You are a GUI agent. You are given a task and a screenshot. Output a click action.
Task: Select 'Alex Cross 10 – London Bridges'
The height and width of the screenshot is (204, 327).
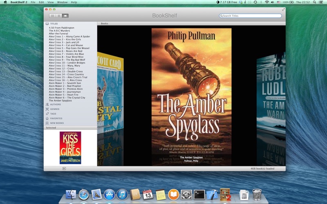tap(67, 63)
